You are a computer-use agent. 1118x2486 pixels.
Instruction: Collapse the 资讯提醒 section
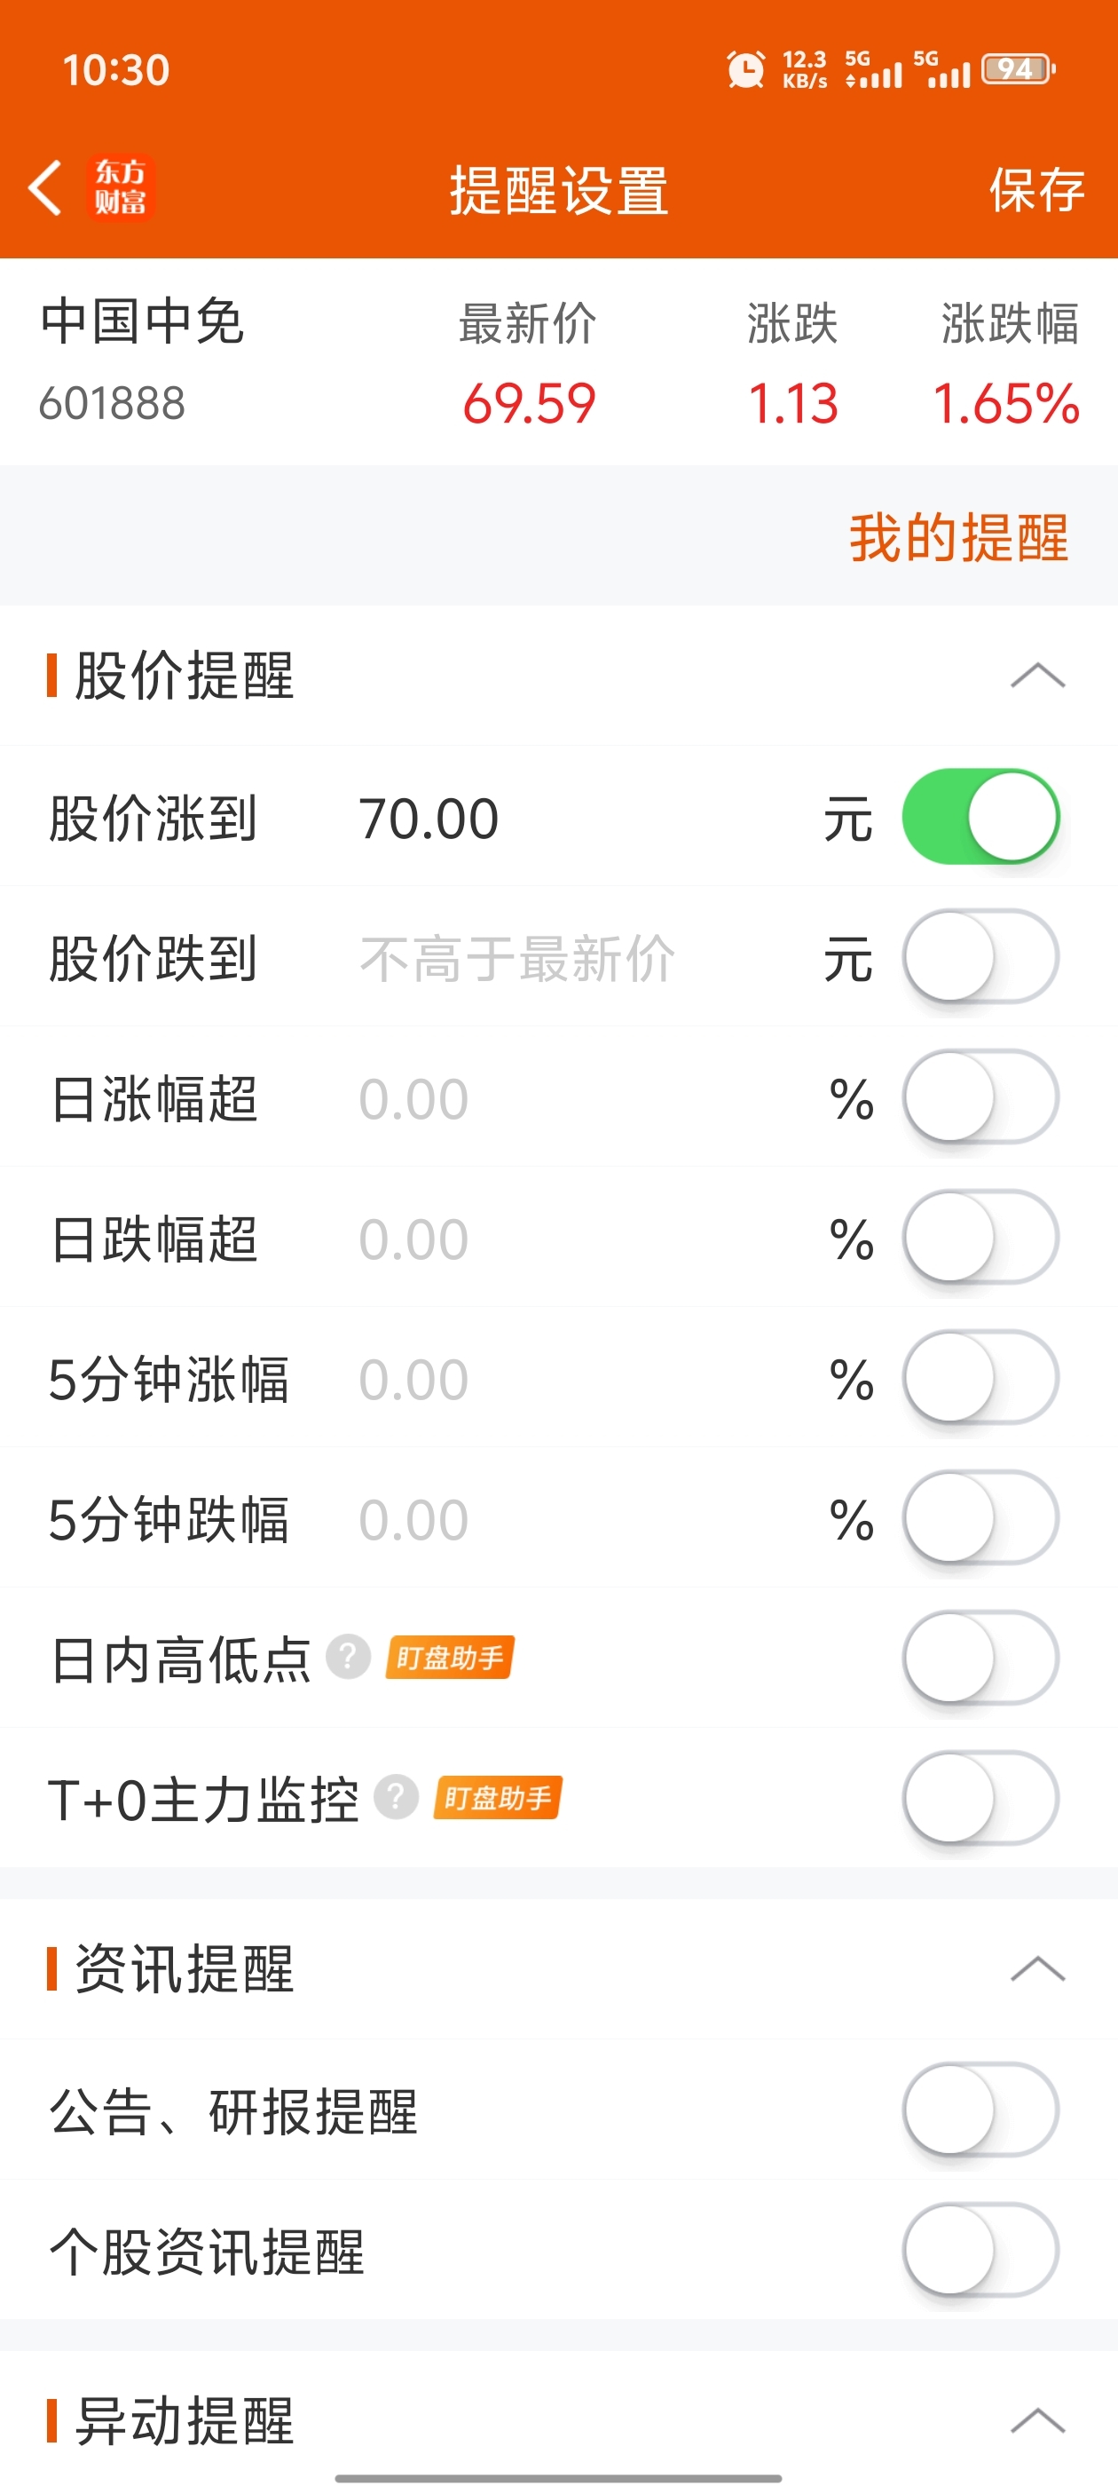(x=1037, y=1967)
